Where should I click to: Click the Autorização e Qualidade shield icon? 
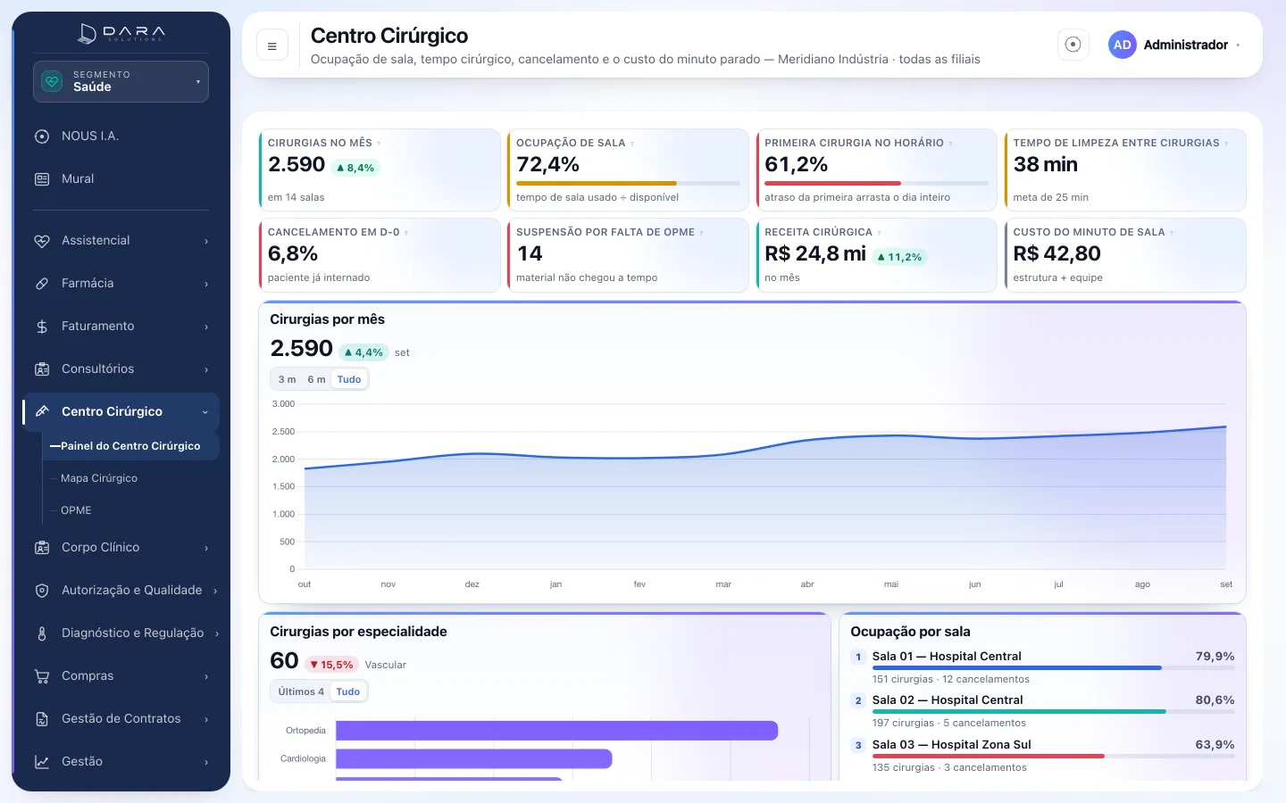click(x=42, y=591)
